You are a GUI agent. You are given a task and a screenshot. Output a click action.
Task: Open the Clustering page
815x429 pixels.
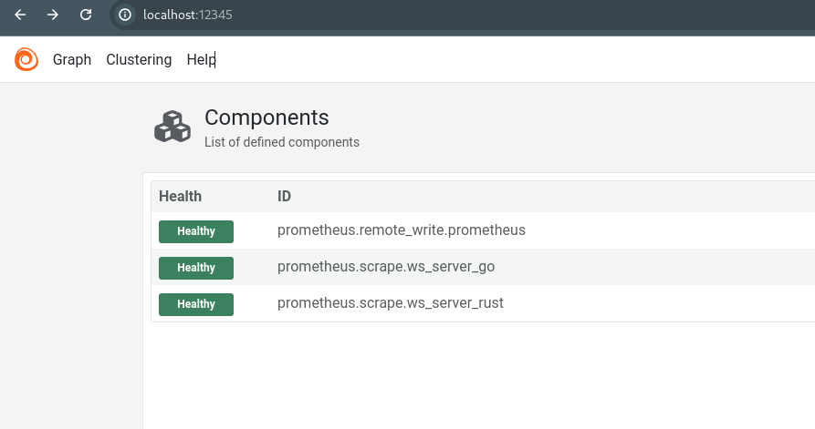click(x=139, y=59)
